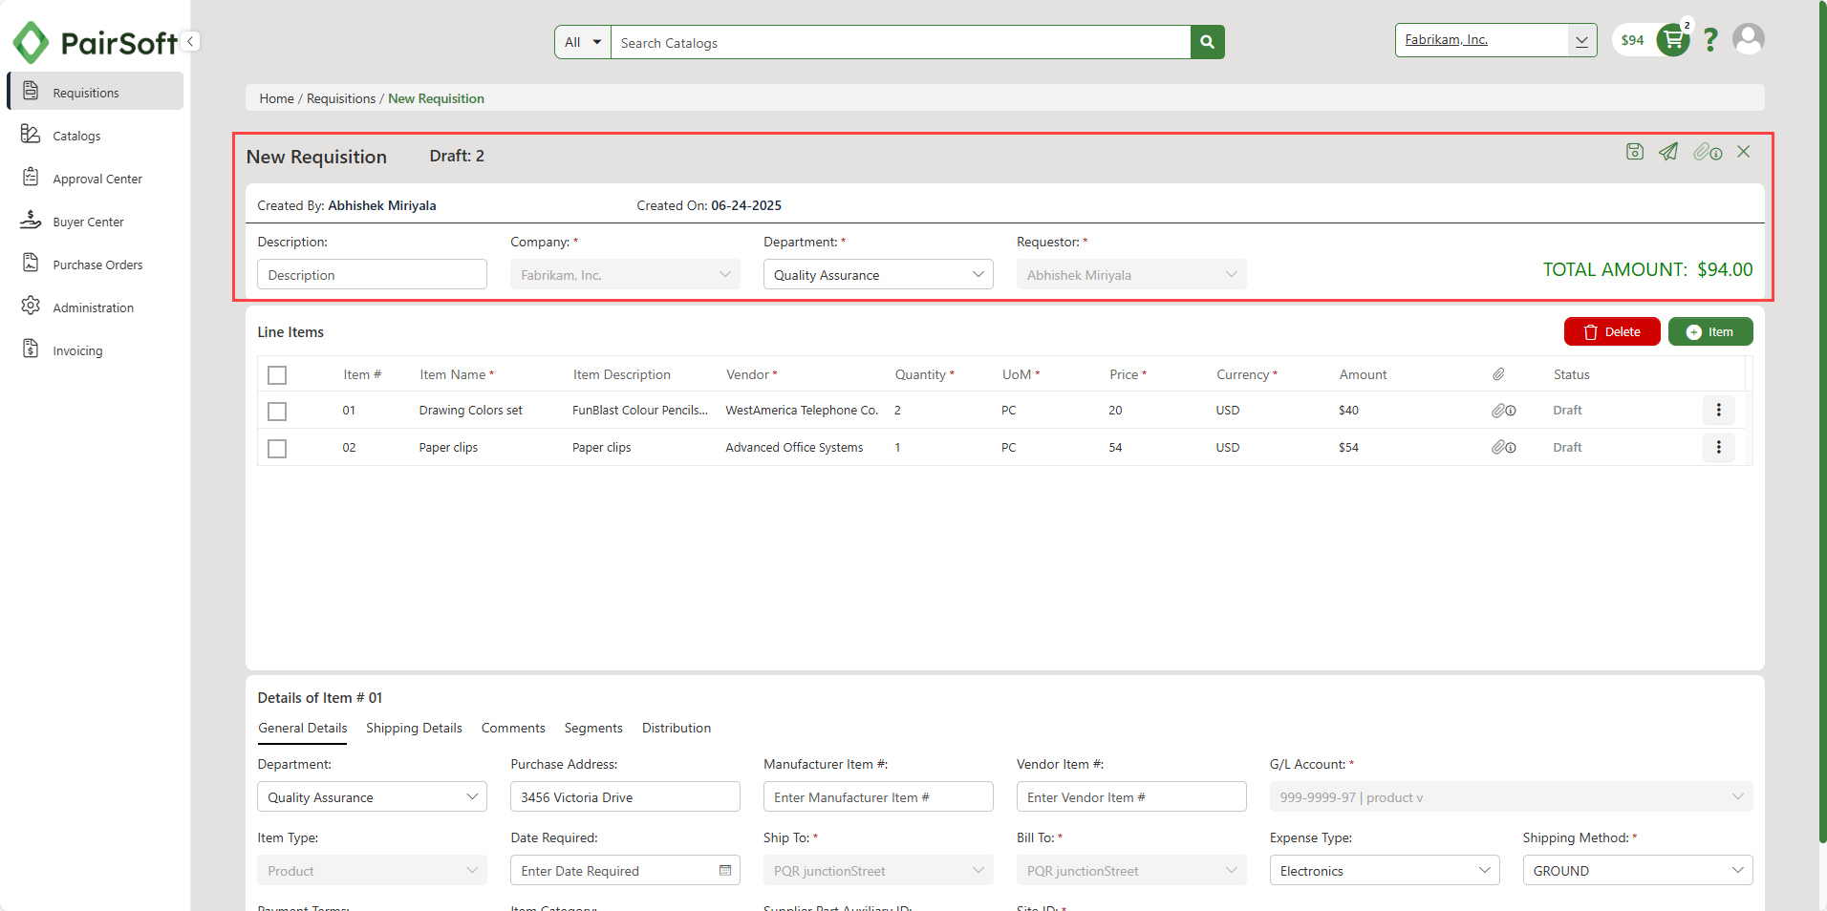The height and width of the screenshot is (911, 1827).
Task: Open the Shipping Method GROUND dropdown
Action: [1638, 870]
